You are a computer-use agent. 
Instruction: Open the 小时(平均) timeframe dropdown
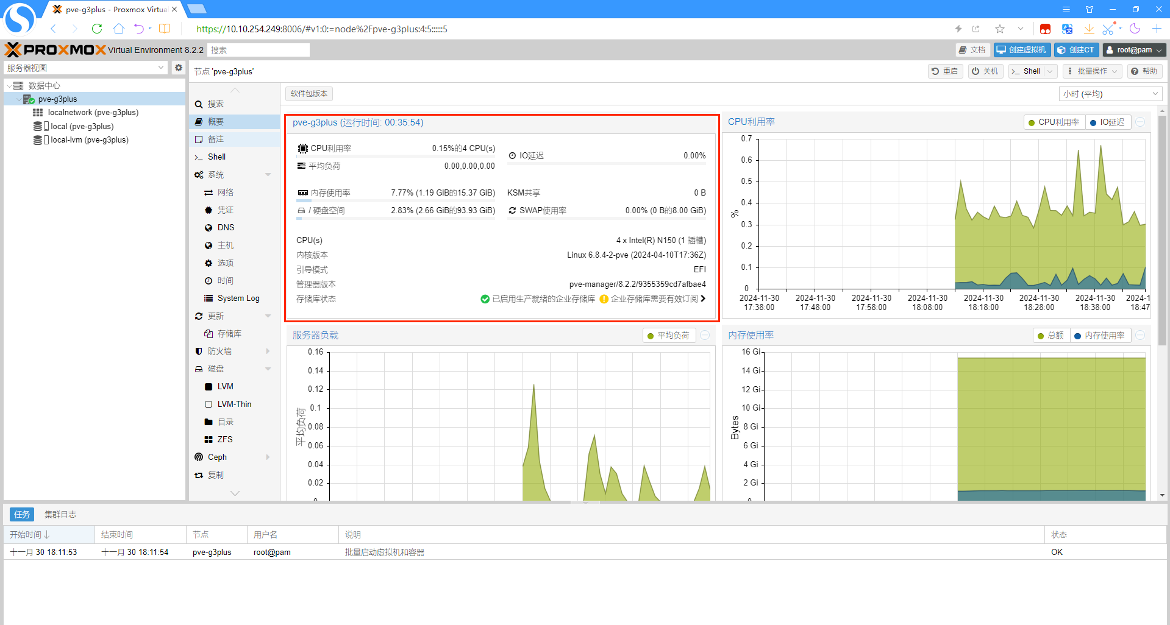pos(1110,94)
